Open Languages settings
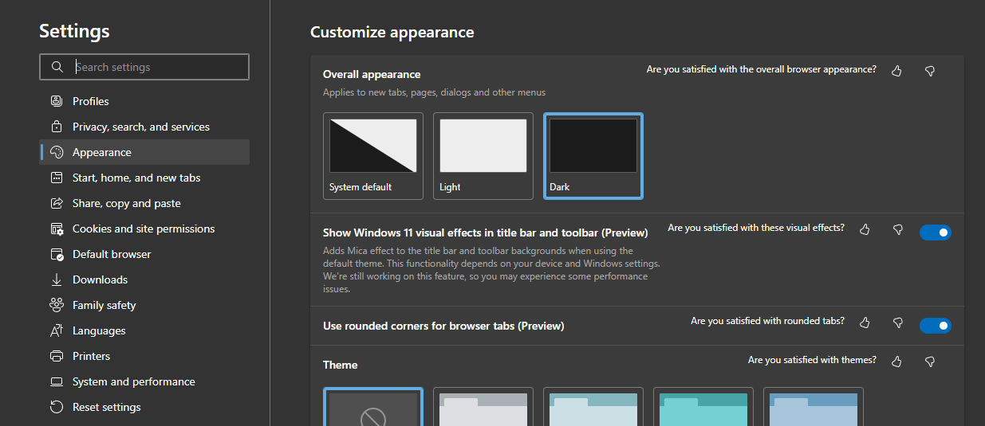The image size is (985, 426). coord(144,330)
